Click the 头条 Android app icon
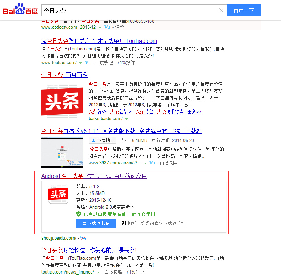The width and height of the screenshot is (281, 279). 58,194
